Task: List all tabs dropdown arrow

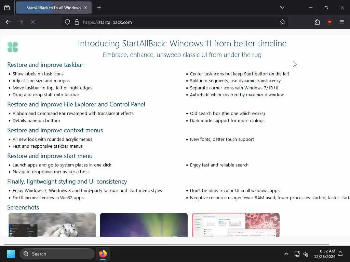Action: pos(282,8)
